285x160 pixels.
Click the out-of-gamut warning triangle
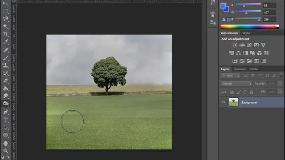[224, 20]
